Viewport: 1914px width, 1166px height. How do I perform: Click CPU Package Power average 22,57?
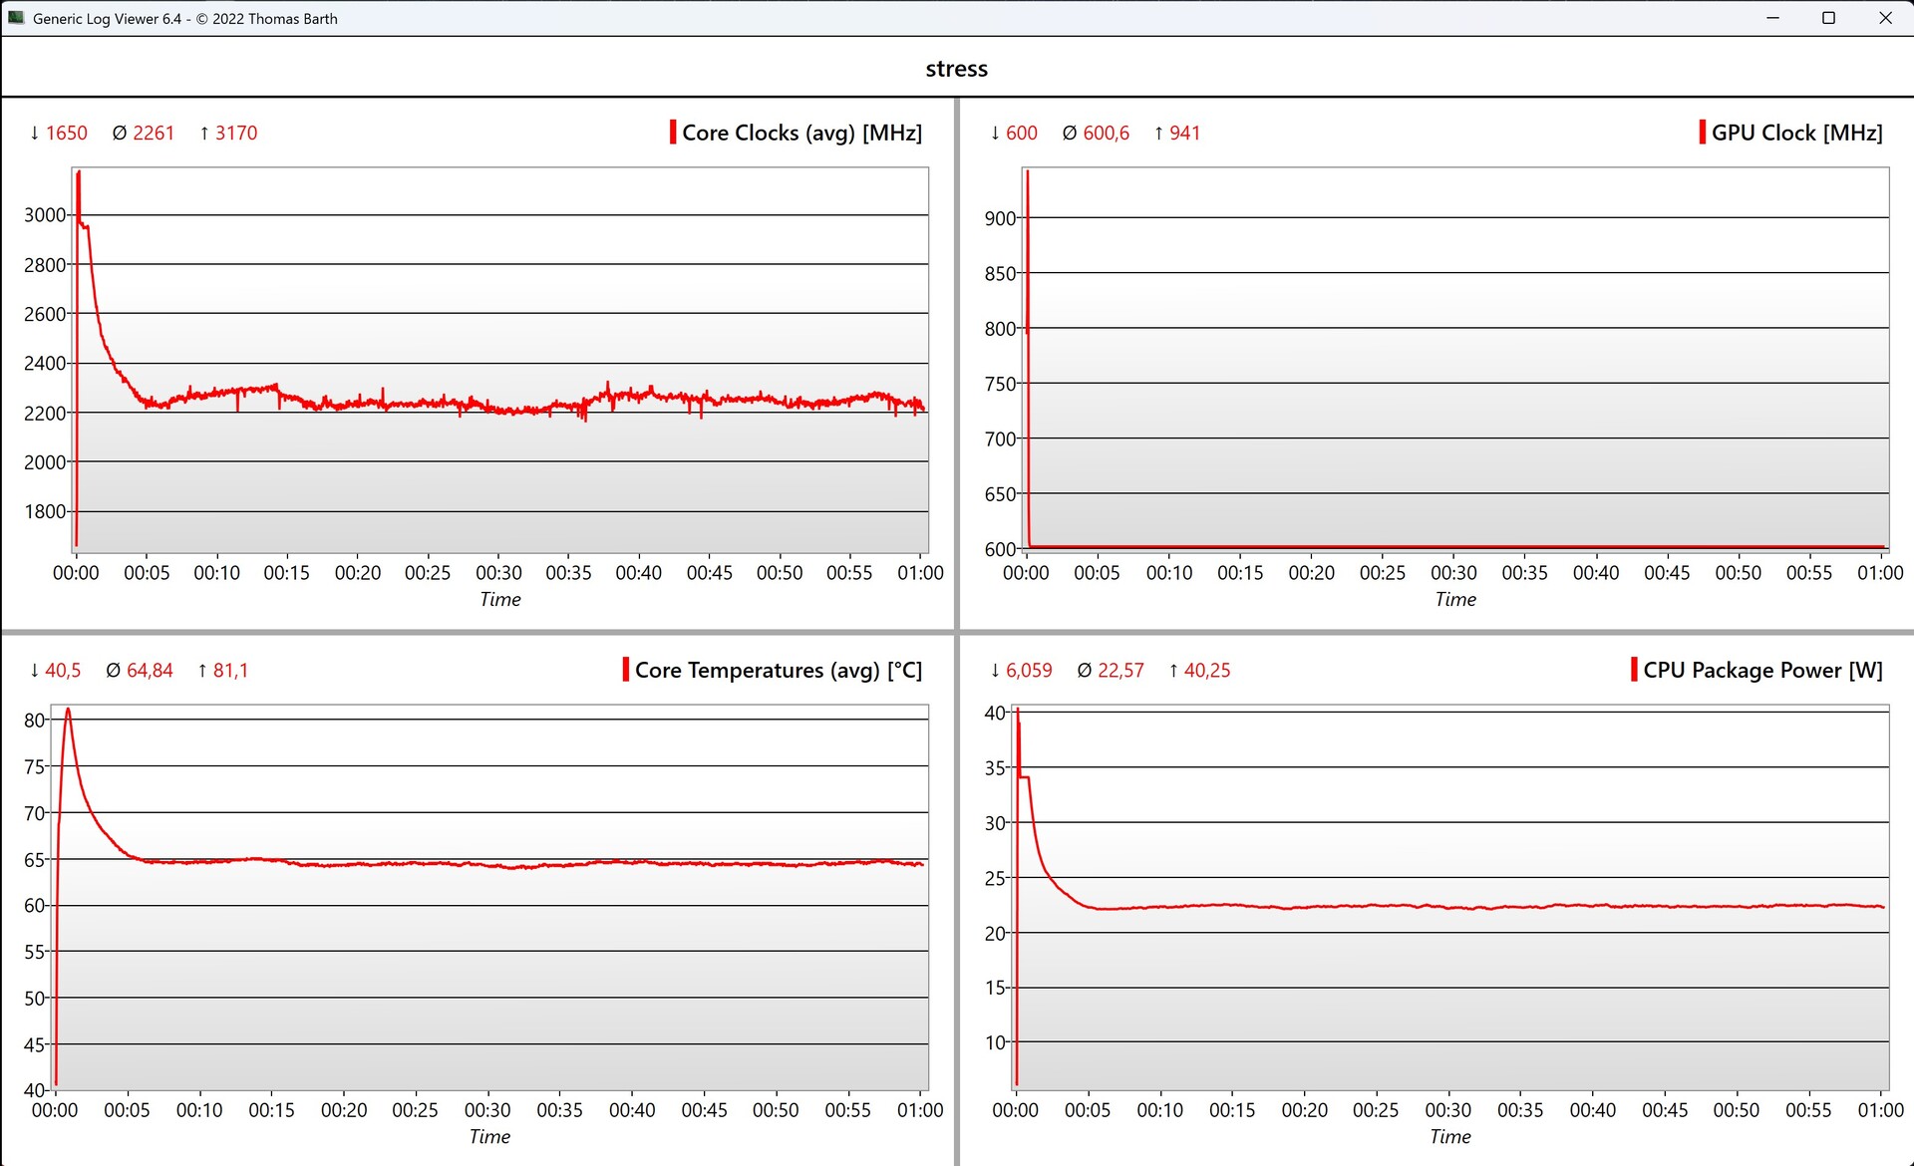[1120, 670]
